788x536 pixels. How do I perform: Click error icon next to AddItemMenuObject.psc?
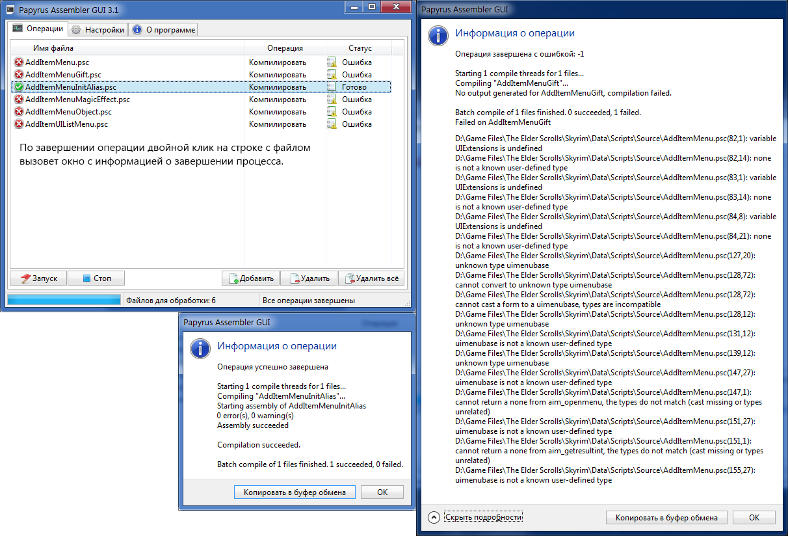tap(19, 112)
